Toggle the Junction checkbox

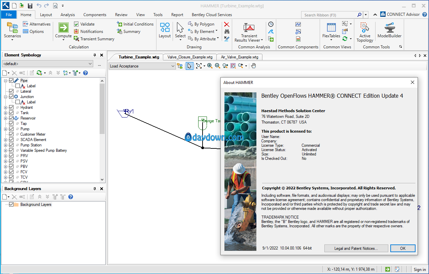pos(11,97)
